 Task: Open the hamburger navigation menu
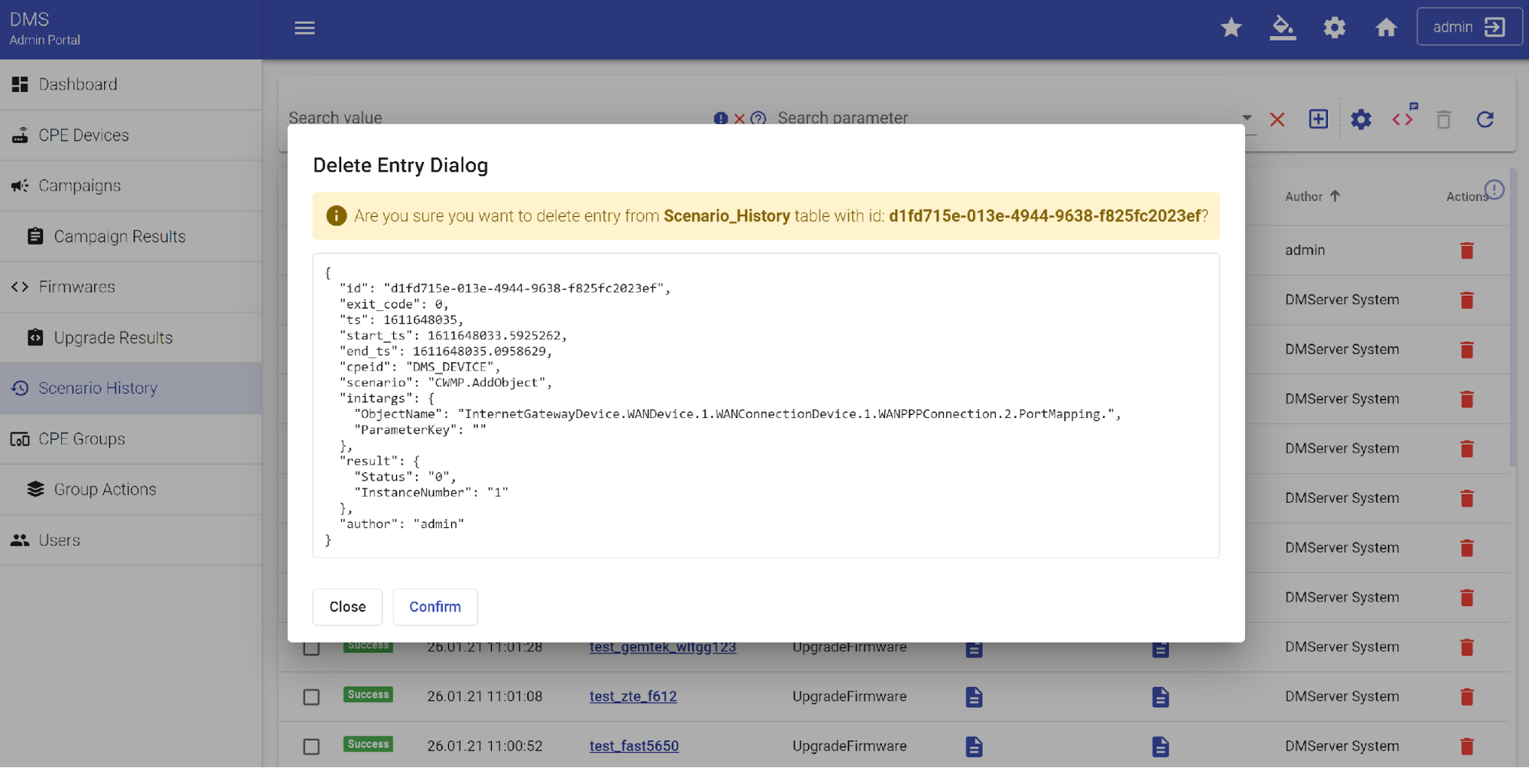304,28
